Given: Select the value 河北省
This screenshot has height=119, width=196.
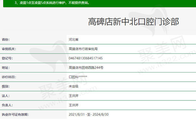Looking at the screenshot, I should tap(74, 39).
